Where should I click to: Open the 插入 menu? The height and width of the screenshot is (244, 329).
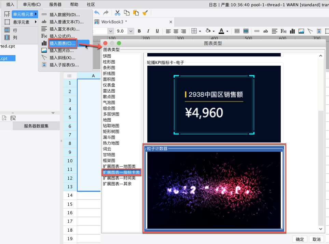click(x=10, y=4)
